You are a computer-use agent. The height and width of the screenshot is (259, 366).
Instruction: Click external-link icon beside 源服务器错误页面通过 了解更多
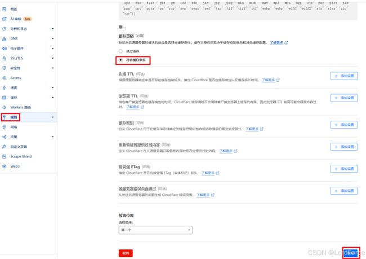[x=213, y=195]
